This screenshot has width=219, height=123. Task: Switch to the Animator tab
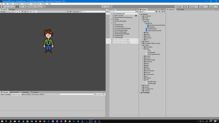(25, 92)
